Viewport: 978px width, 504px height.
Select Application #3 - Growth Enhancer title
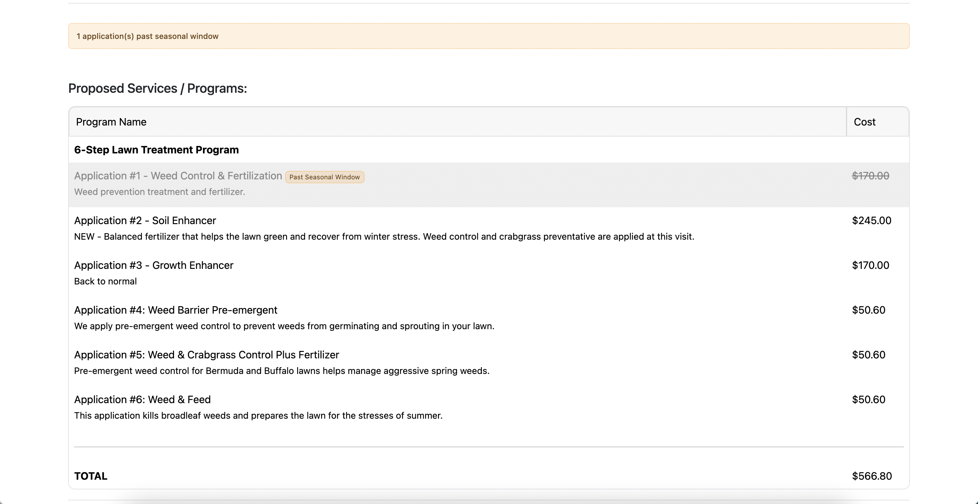(153, 265)
